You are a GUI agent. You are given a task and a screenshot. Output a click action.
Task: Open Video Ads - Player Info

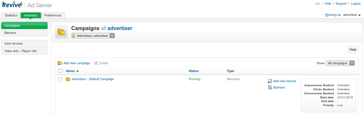[24, 51]
